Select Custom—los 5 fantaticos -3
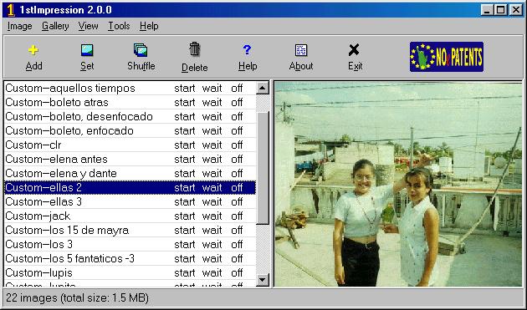The image size is (527, 310). pyautogui.click(x=130, y=259)
